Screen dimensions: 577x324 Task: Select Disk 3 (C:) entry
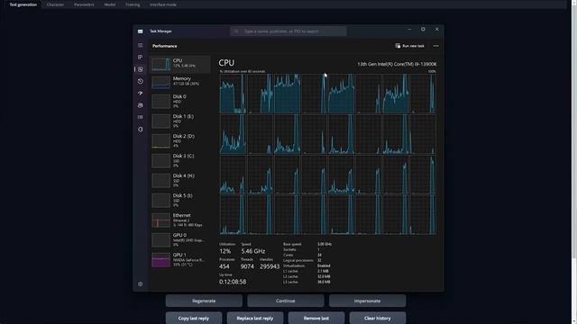pyautogui.click(x=180, y=160)
